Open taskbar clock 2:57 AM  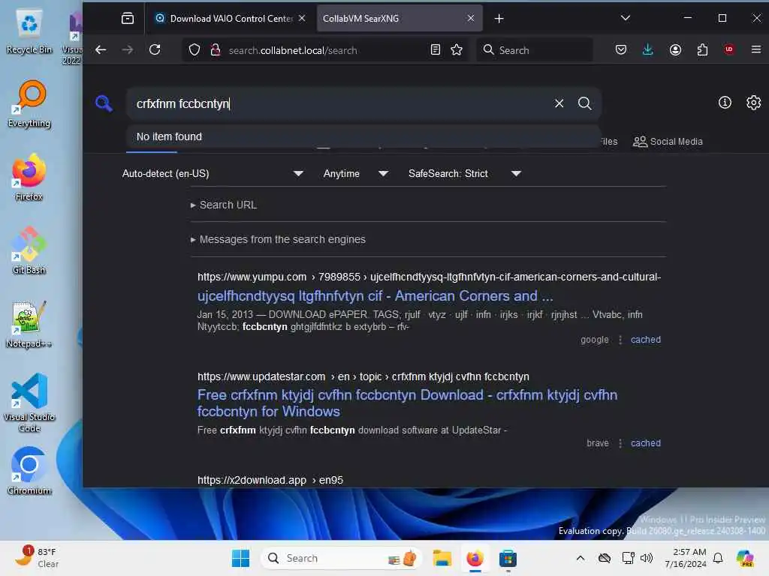point(686,558)
